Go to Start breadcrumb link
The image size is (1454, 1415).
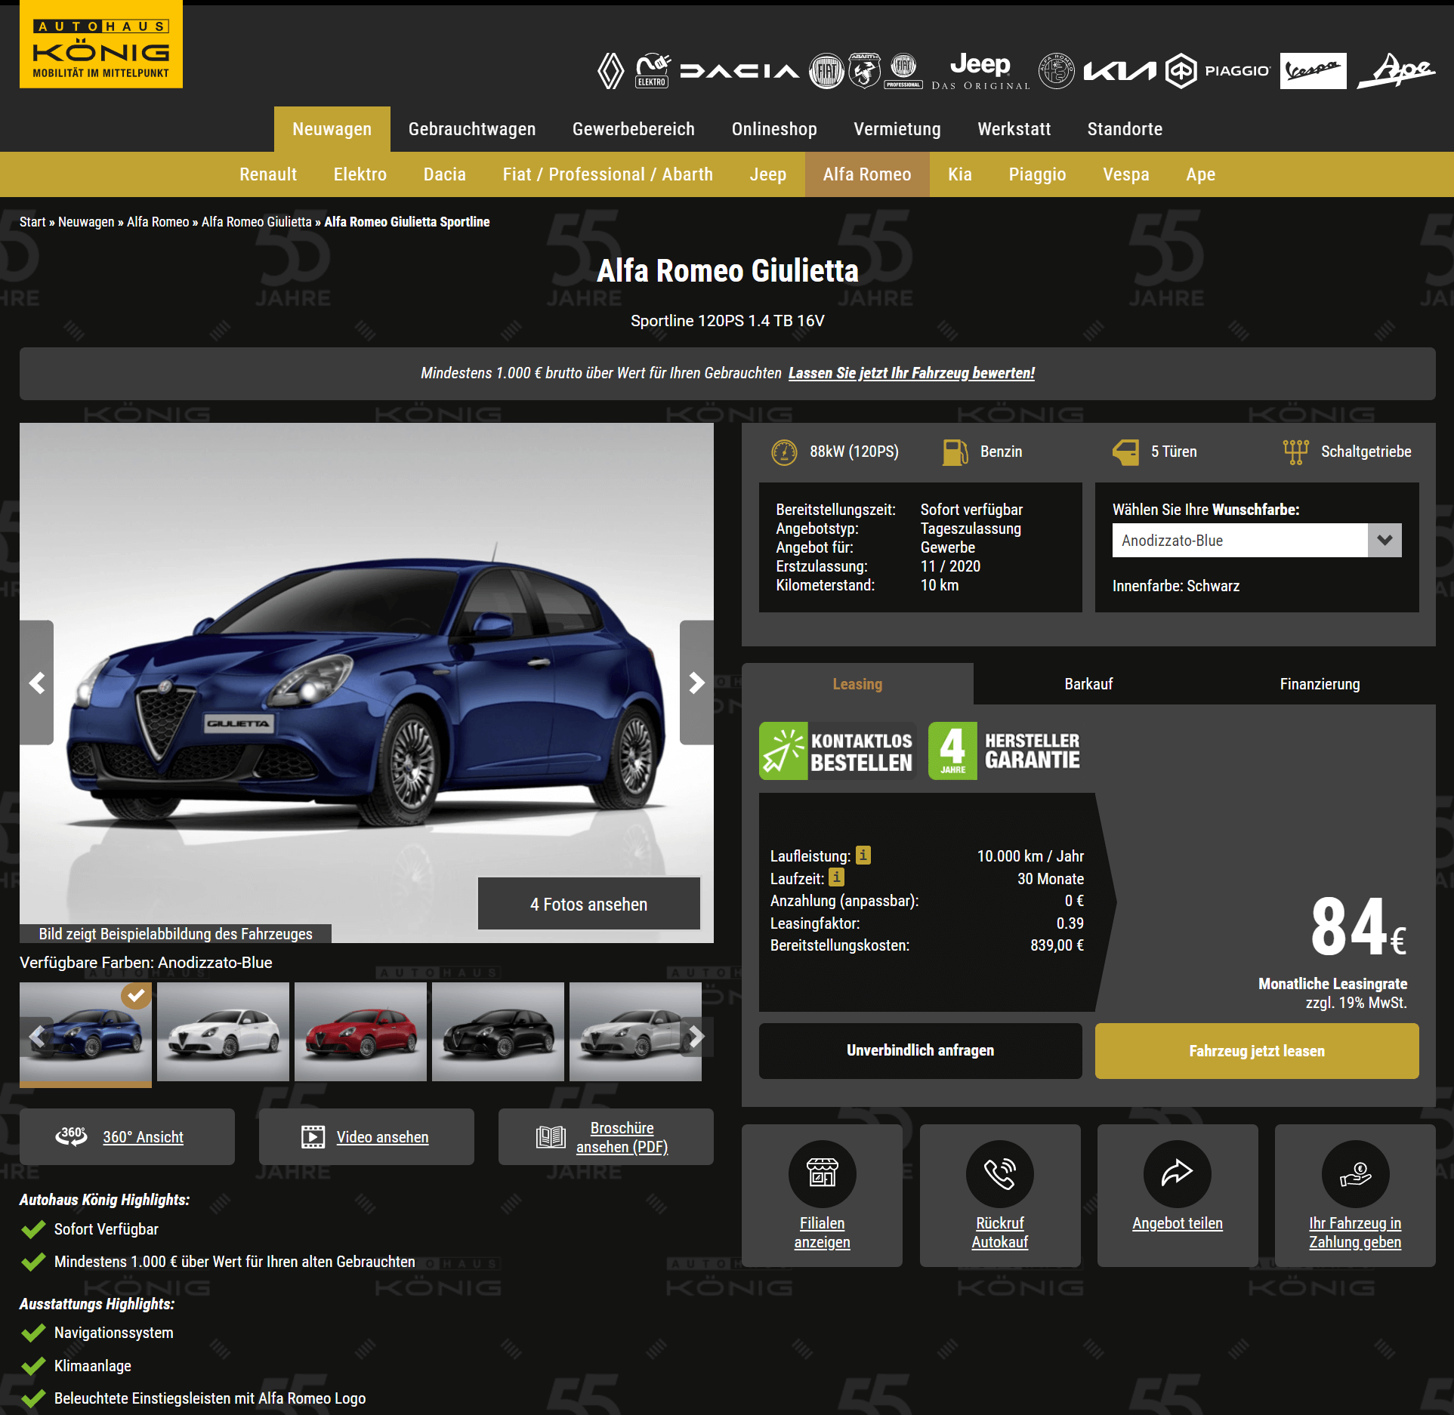tap(32, 222)
